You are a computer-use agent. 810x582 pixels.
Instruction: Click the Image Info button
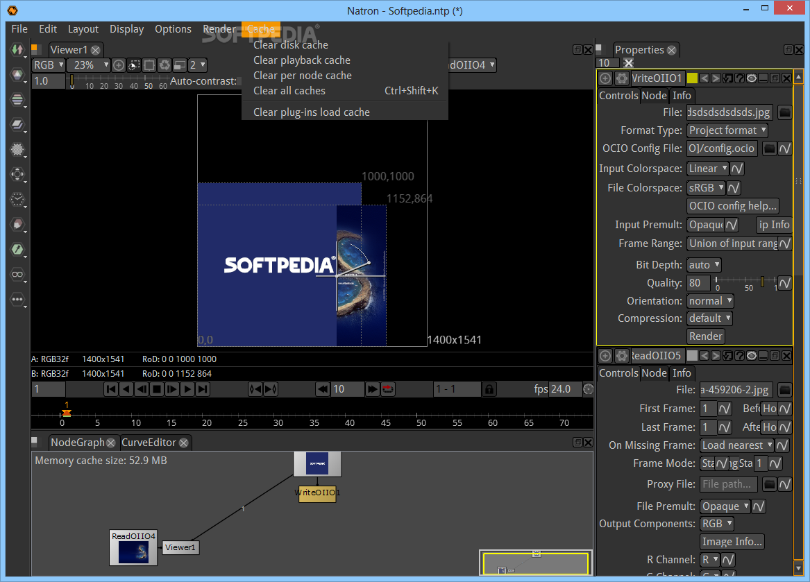point(732,542)
